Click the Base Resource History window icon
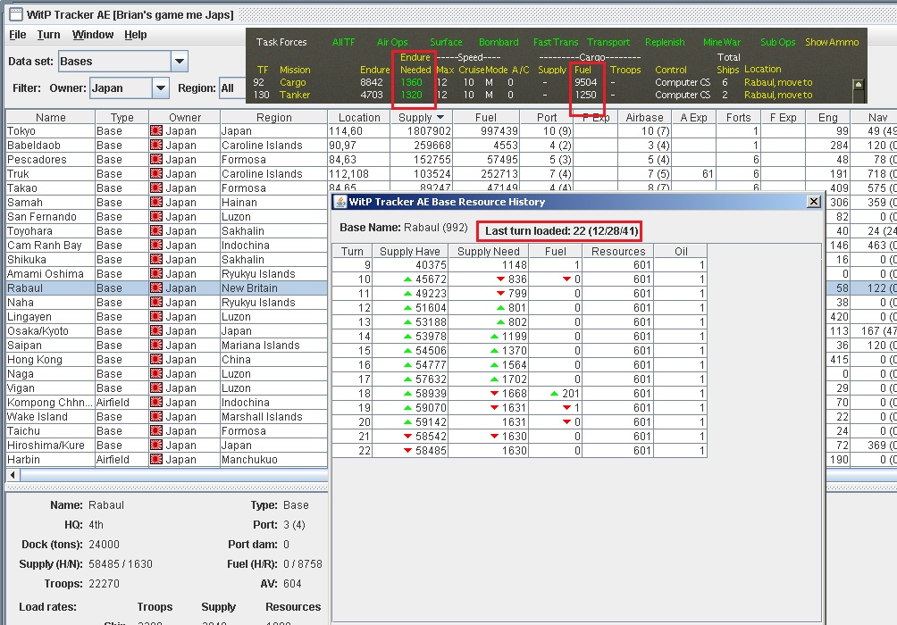 click(x=340, y=201)
